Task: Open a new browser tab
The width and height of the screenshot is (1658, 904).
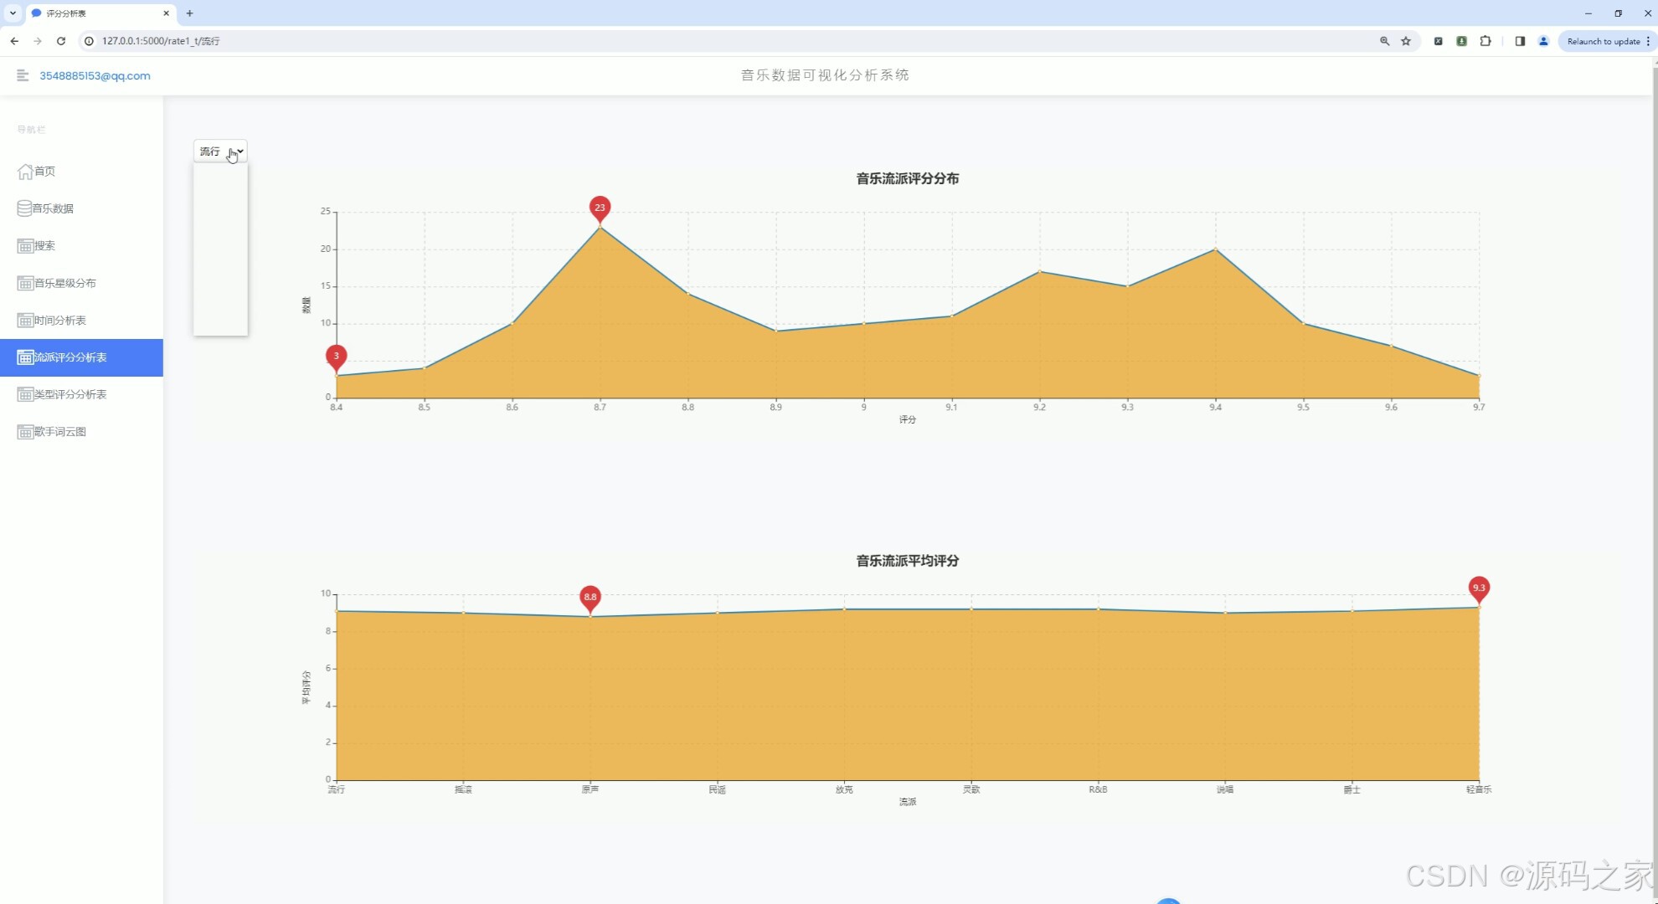Action: tap(190, 13)
